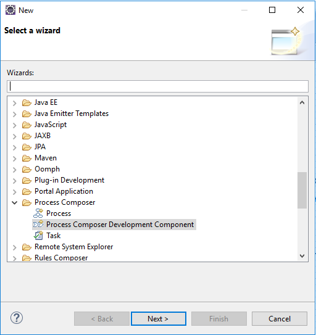Expand the Plug-in Development category
The height and width of the screenshot is (335, 316).
pyautogui.click(x=14, y=181)
